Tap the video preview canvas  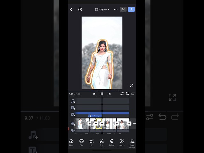[102, 53]
